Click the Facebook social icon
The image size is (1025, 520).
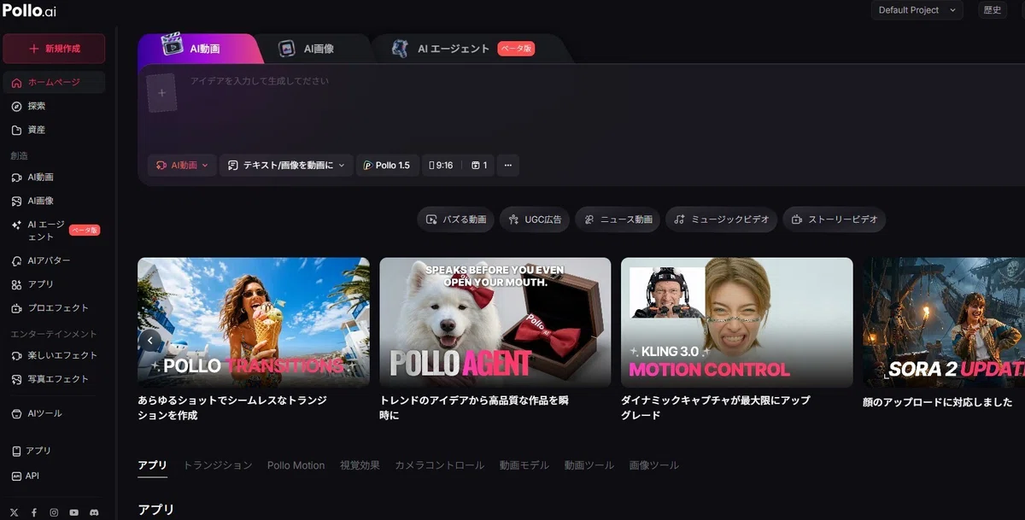[x=34, y=512]
